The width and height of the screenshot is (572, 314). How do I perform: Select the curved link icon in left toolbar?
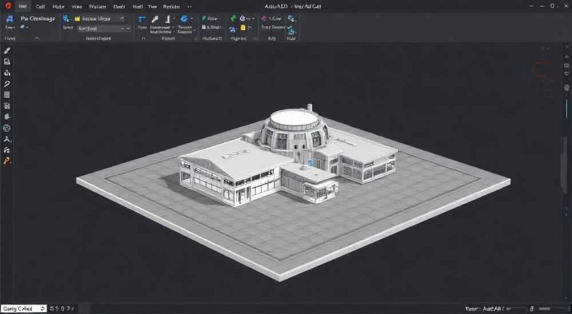[7, 84]
